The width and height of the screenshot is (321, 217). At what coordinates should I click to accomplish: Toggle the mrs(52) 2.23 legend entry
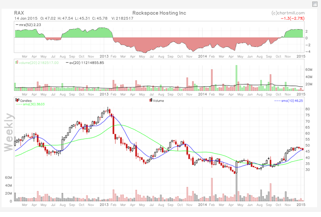tap(28, 25)
